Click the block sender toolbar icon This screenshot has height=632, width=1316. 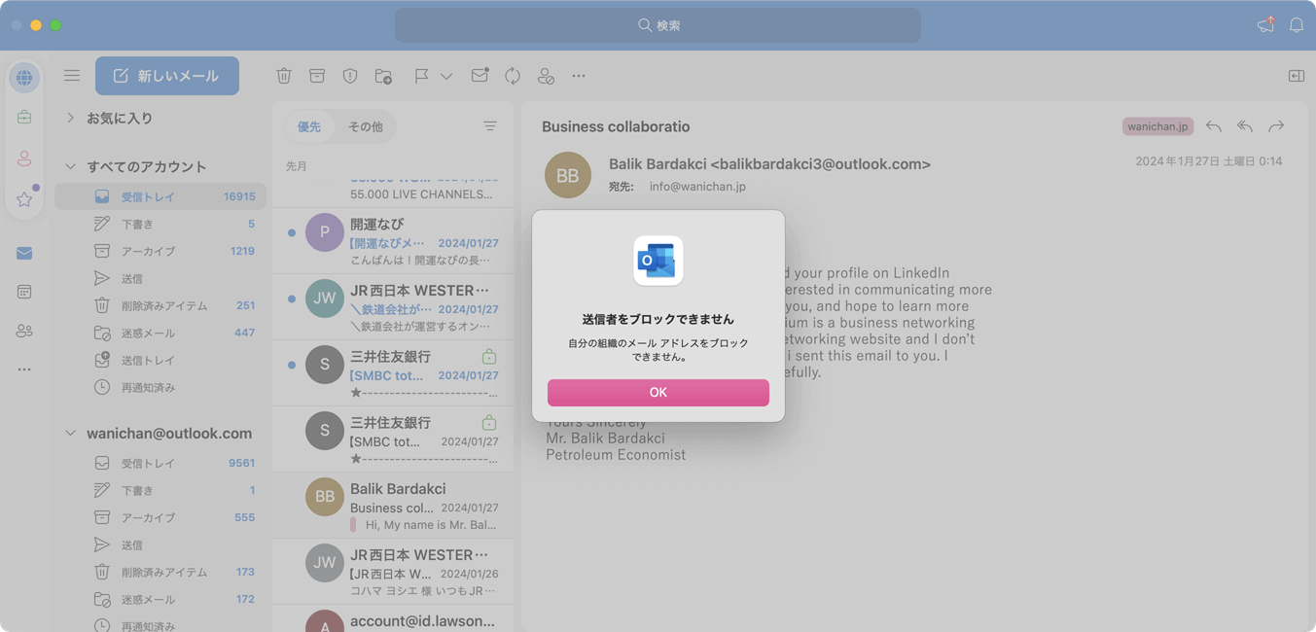coord(546,75)
